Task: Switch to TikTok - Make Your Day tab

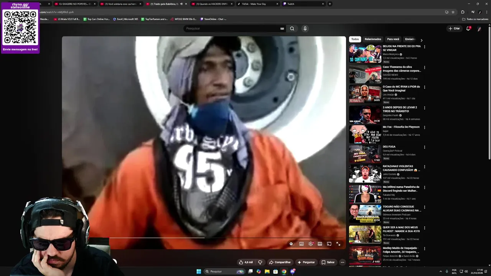Action: 257,4
